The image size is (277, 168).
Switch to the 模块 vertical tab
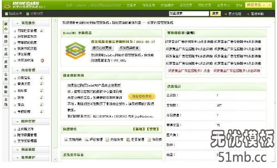coord(6,39)
